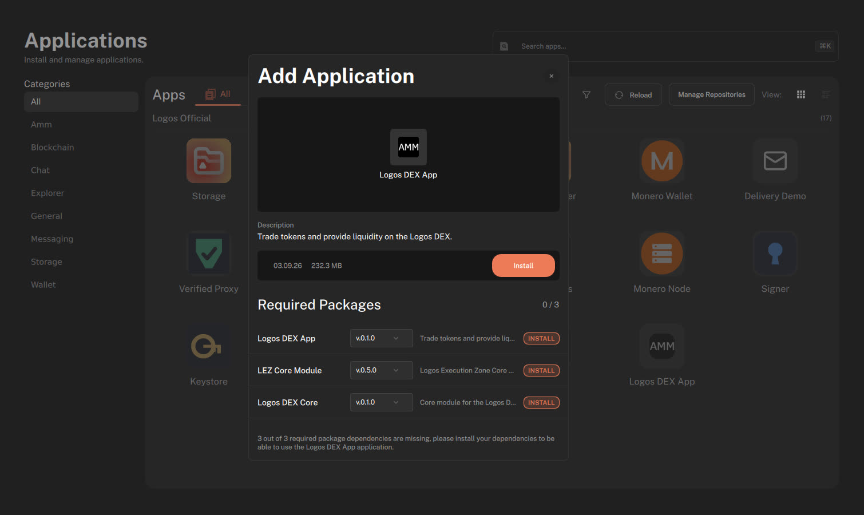Install the Logos DEX Core package
864x515 pixels.
click(x=541, y=402)
